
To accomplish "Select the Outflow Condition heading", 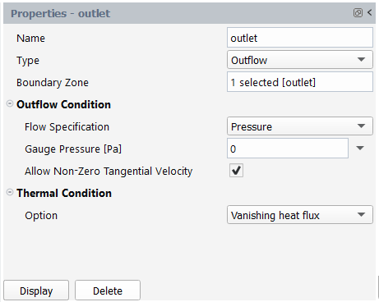I will 63,104.
